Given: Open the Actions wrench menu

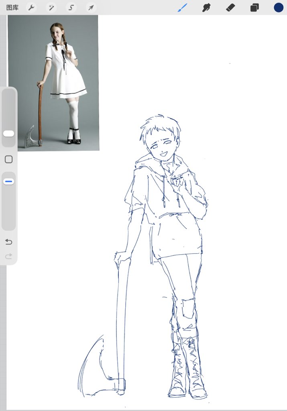Looking at the screenshot, I should 31,8.
